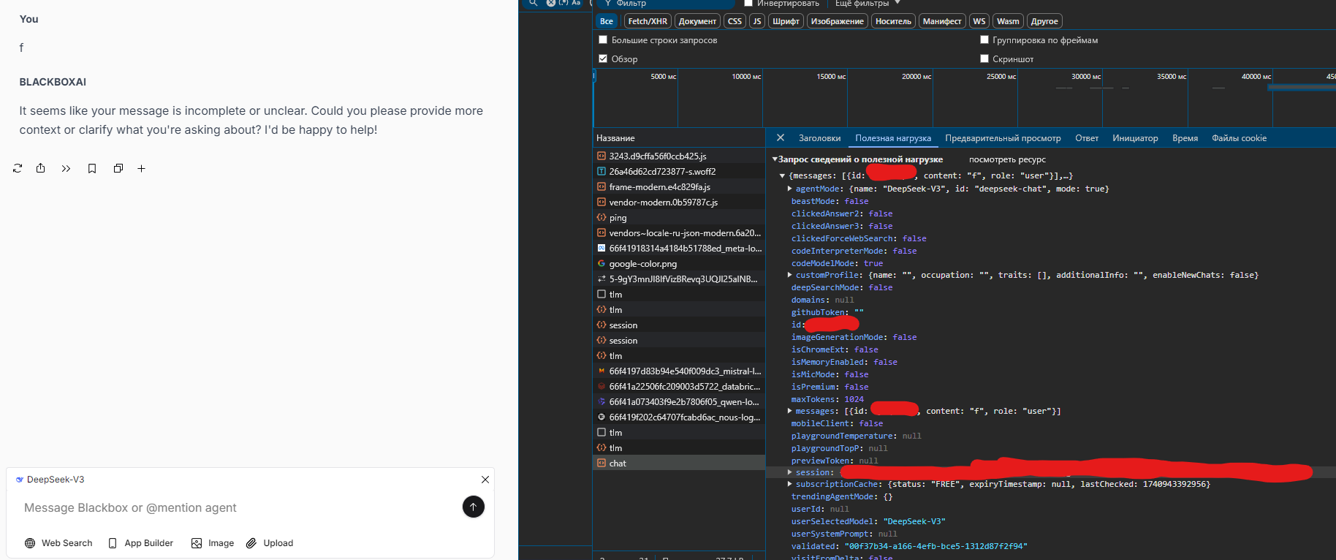Select 26a46d62cd723877-s.woff2 request
The height and width of the screenshot is (560, 1336).
(x=679, y=171)
